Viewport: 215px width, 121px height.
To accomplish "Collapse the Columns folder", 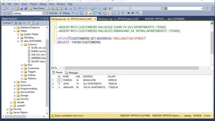I will 22,45.
